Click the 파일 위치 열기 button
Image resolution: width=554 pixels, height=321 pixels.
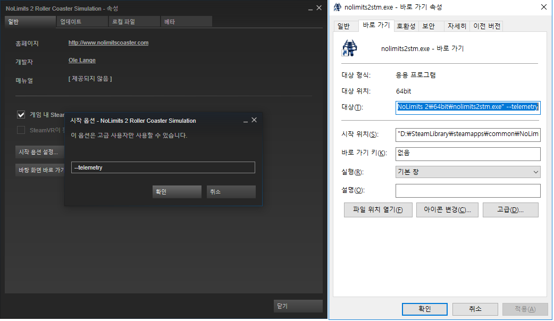click(x=378, y=210)
